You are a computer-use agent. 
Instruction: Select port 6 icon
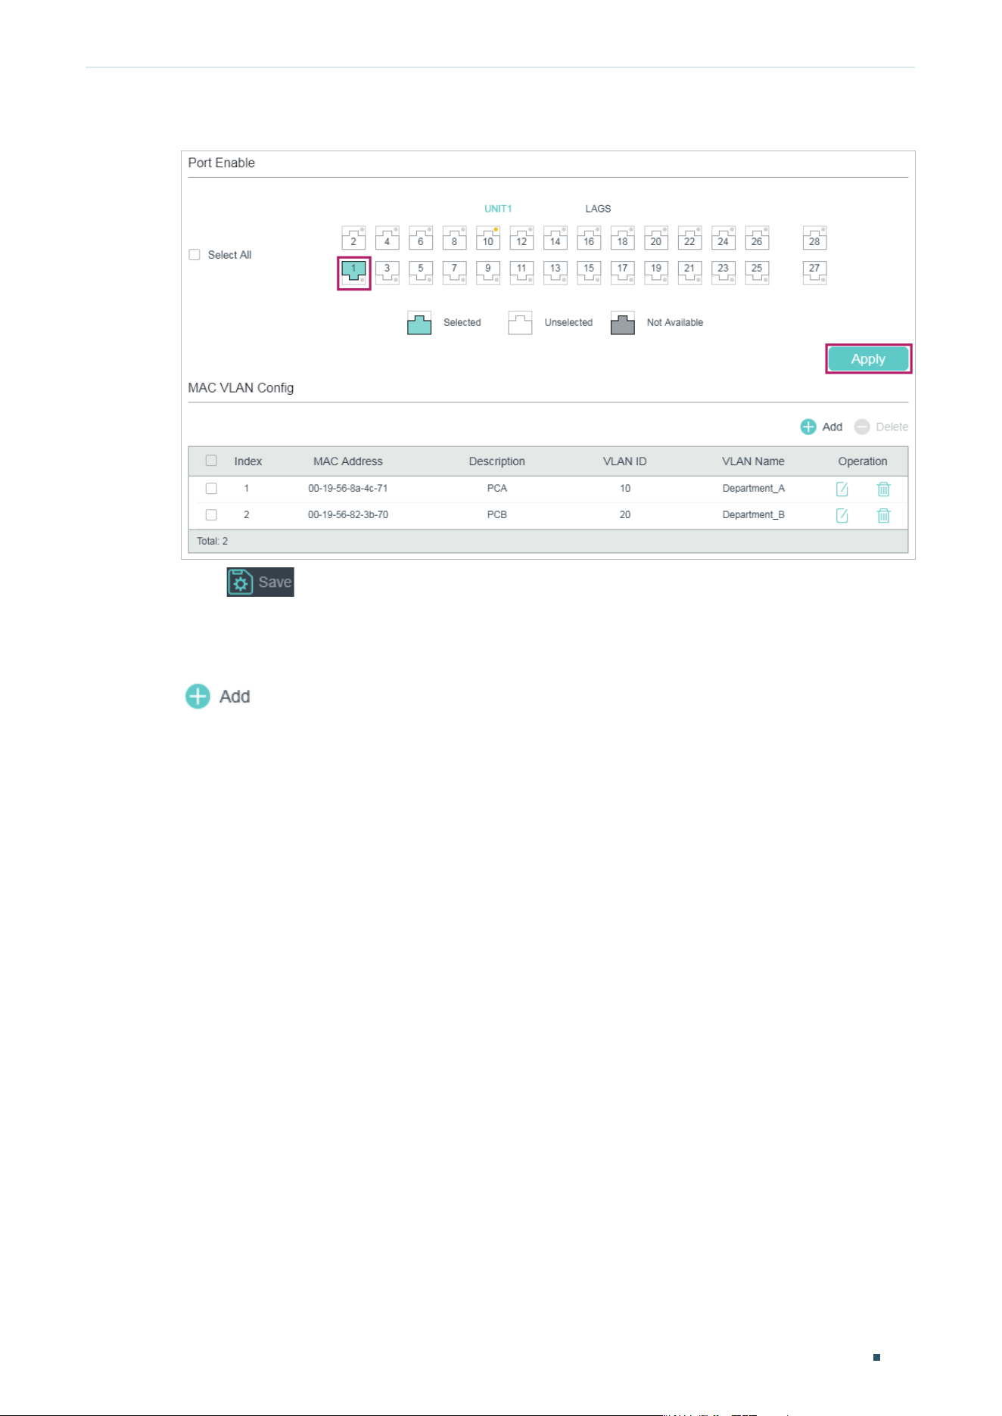[x=421, y=238]
